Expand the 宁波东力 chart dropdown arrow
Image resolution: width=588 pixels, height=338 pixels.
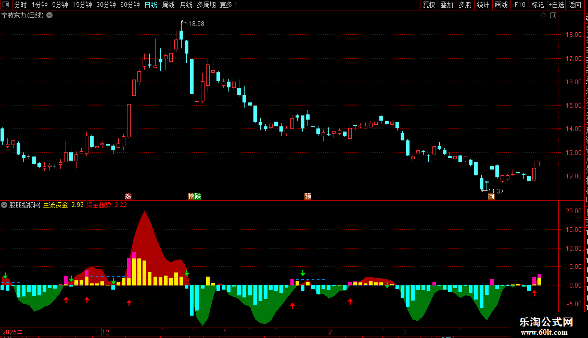coord(49,16)
